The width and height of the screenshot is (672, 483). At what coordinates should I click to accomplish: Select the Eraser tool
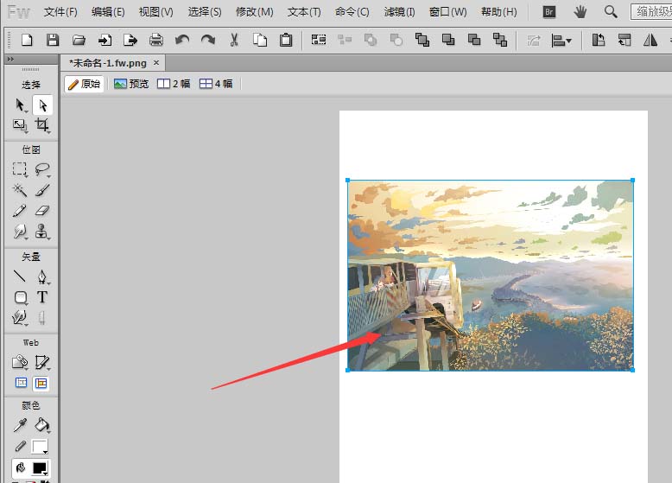point(42,211)
